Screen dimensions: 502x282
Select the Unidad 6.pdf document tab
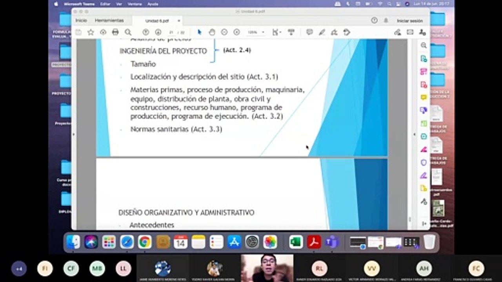(157, 21)
